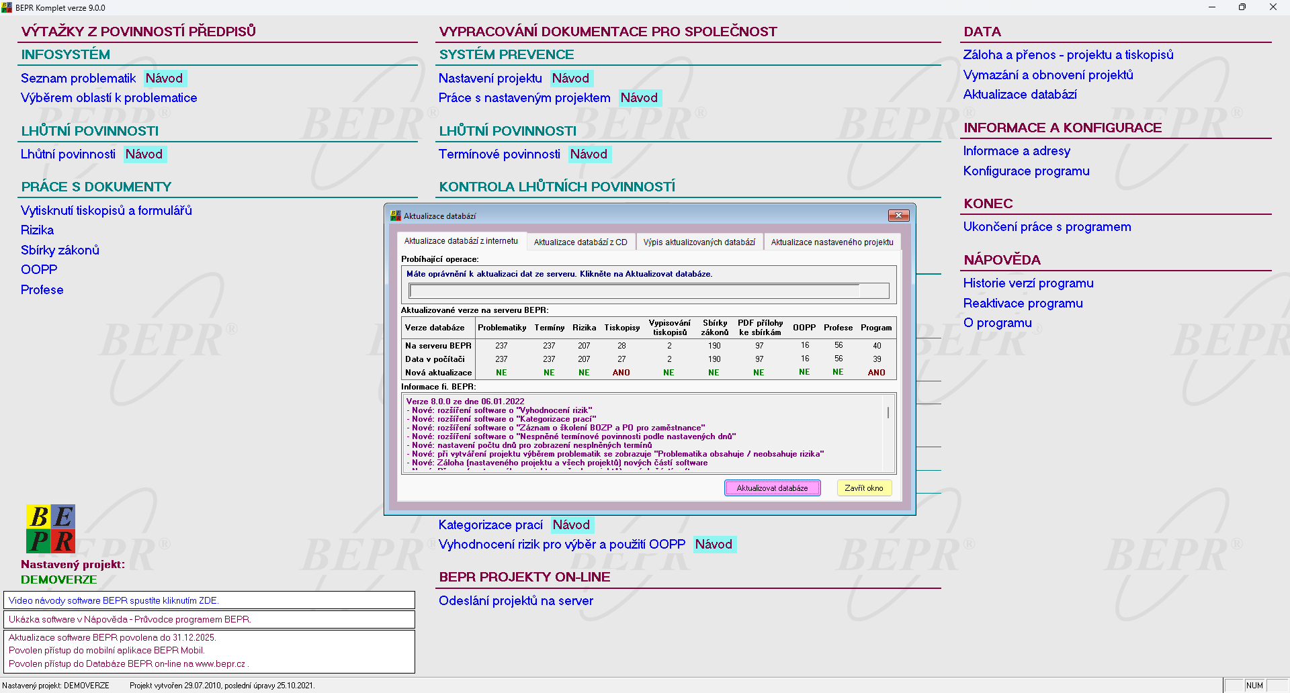The height and width of the screenshot is (693, 1290).
Task: Open Výběrem oblastí k problematice
Action: coord(109,98)
